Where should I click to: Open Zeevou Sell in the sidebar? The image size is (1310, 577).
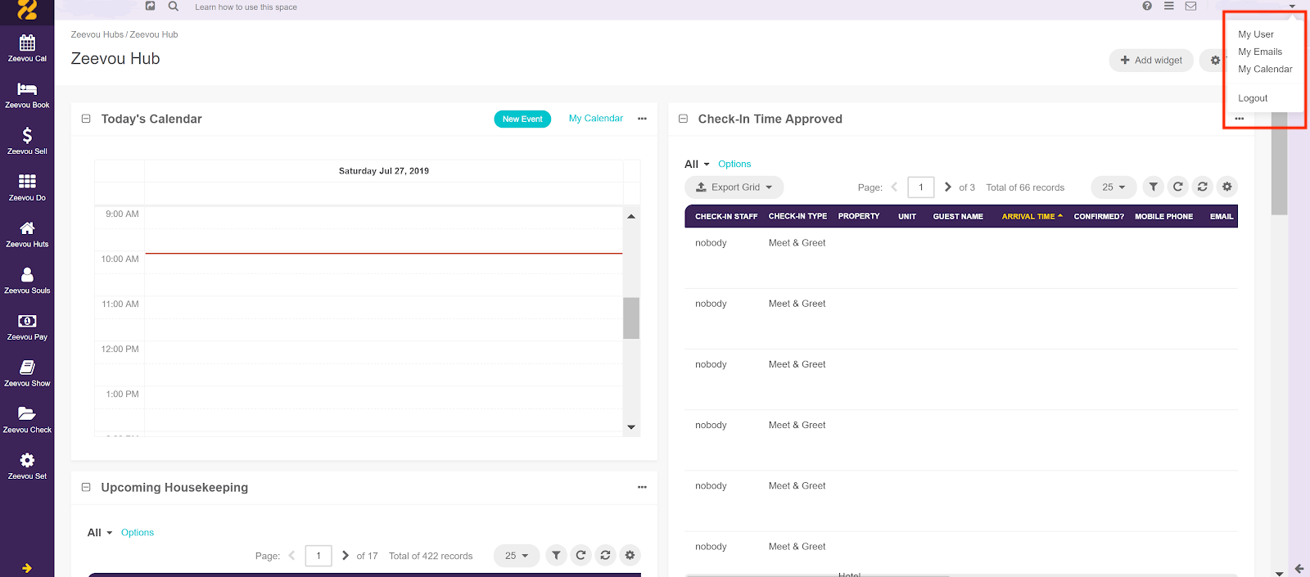tap(27, 141)
